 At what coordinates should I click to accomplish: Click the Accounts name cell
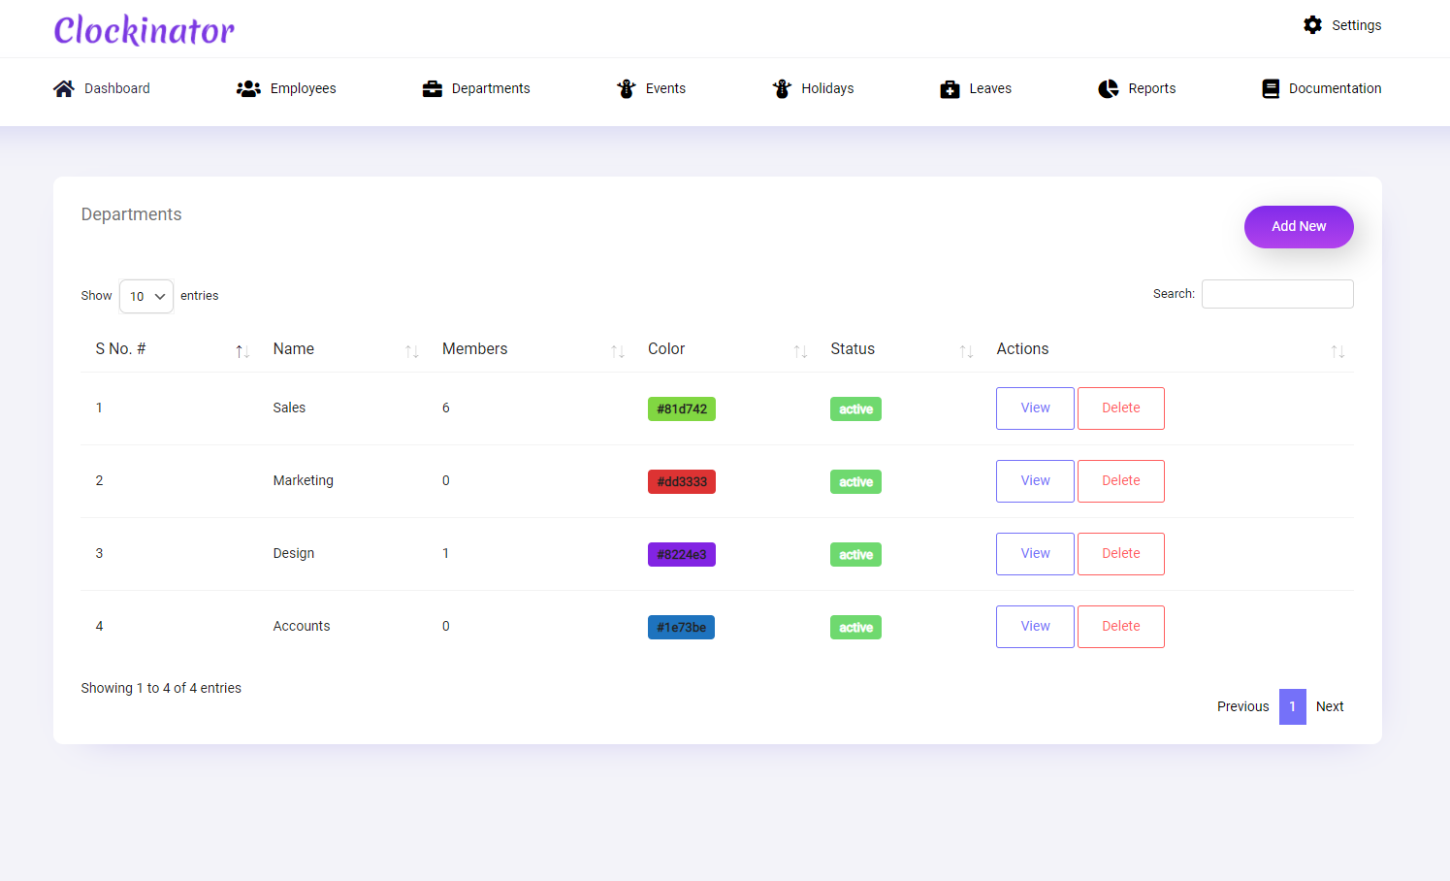(x=301, y=627)
